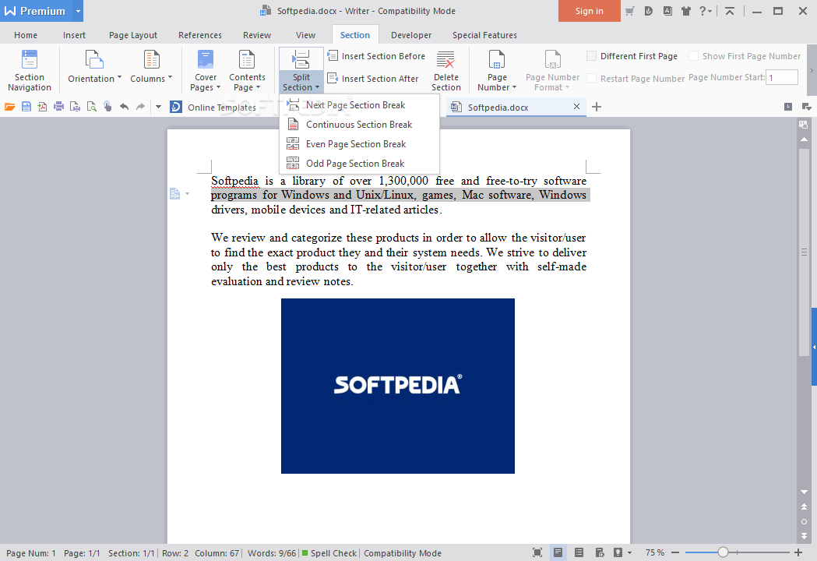
Task: Click the Page Number Start input field
Action: pyautogui.click(x=782, y=77)
